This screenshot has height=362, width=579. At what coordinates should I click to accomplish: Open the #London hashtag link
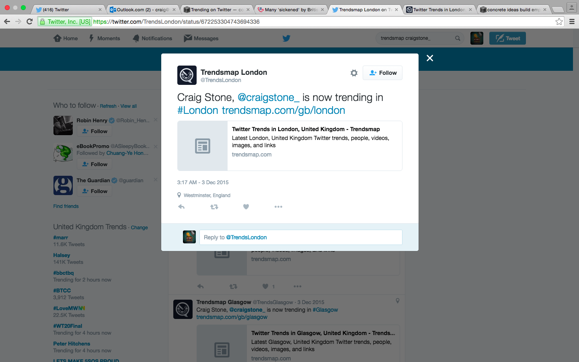(x=198, y=110)
